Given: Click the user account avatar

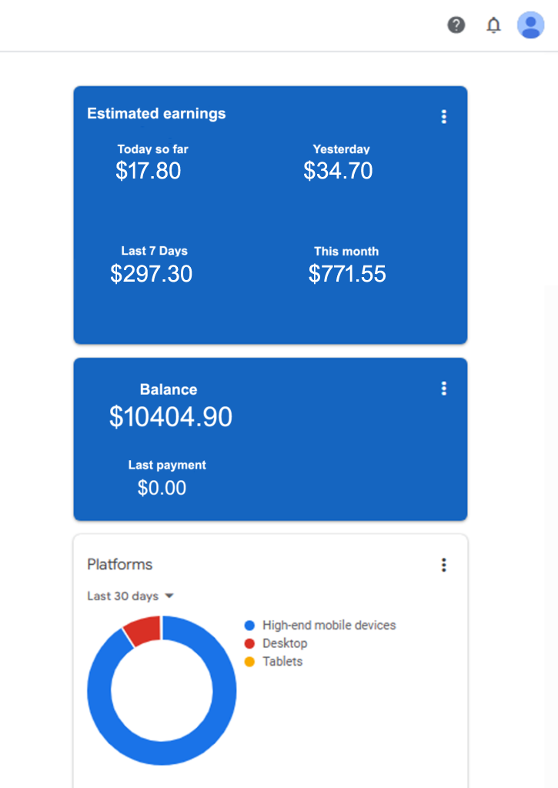Looking at the screenshot, I should point(530,25).
